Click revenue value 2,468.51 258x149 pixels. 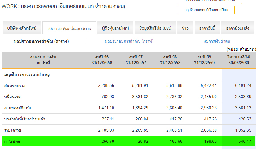pyautogui.click(x=174, y=130)
